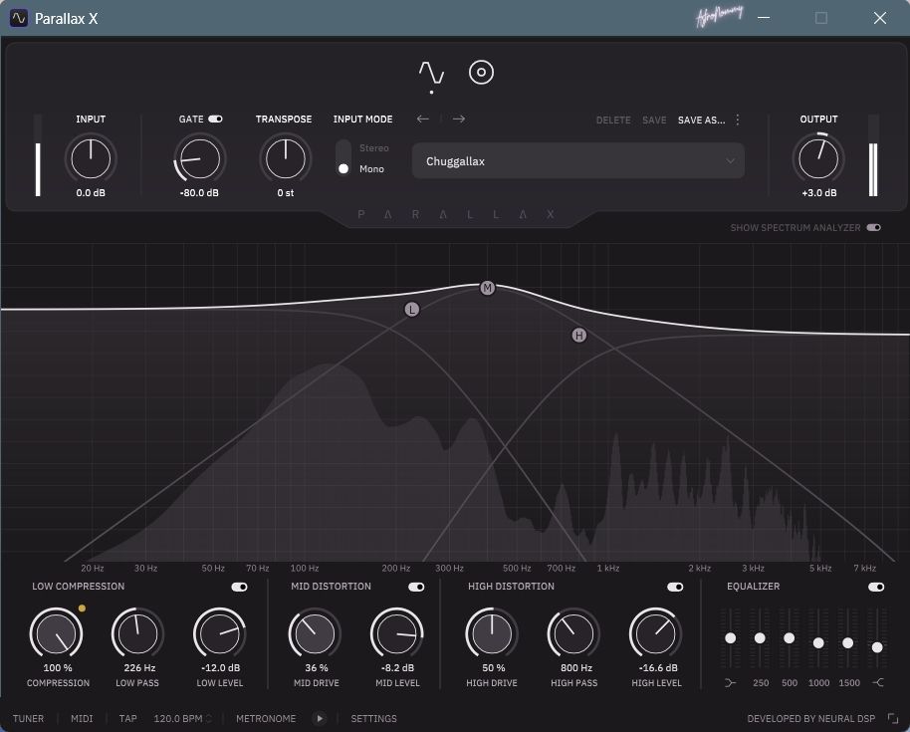Screen dimensions: 910x732
Task: Open MIDI settings from bottom bar
Action: point(81,718)
